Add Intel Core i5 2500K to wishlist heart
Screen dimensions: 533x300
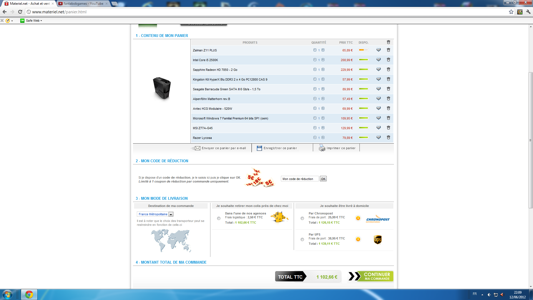pyautogui.click(x=378, y=60)
